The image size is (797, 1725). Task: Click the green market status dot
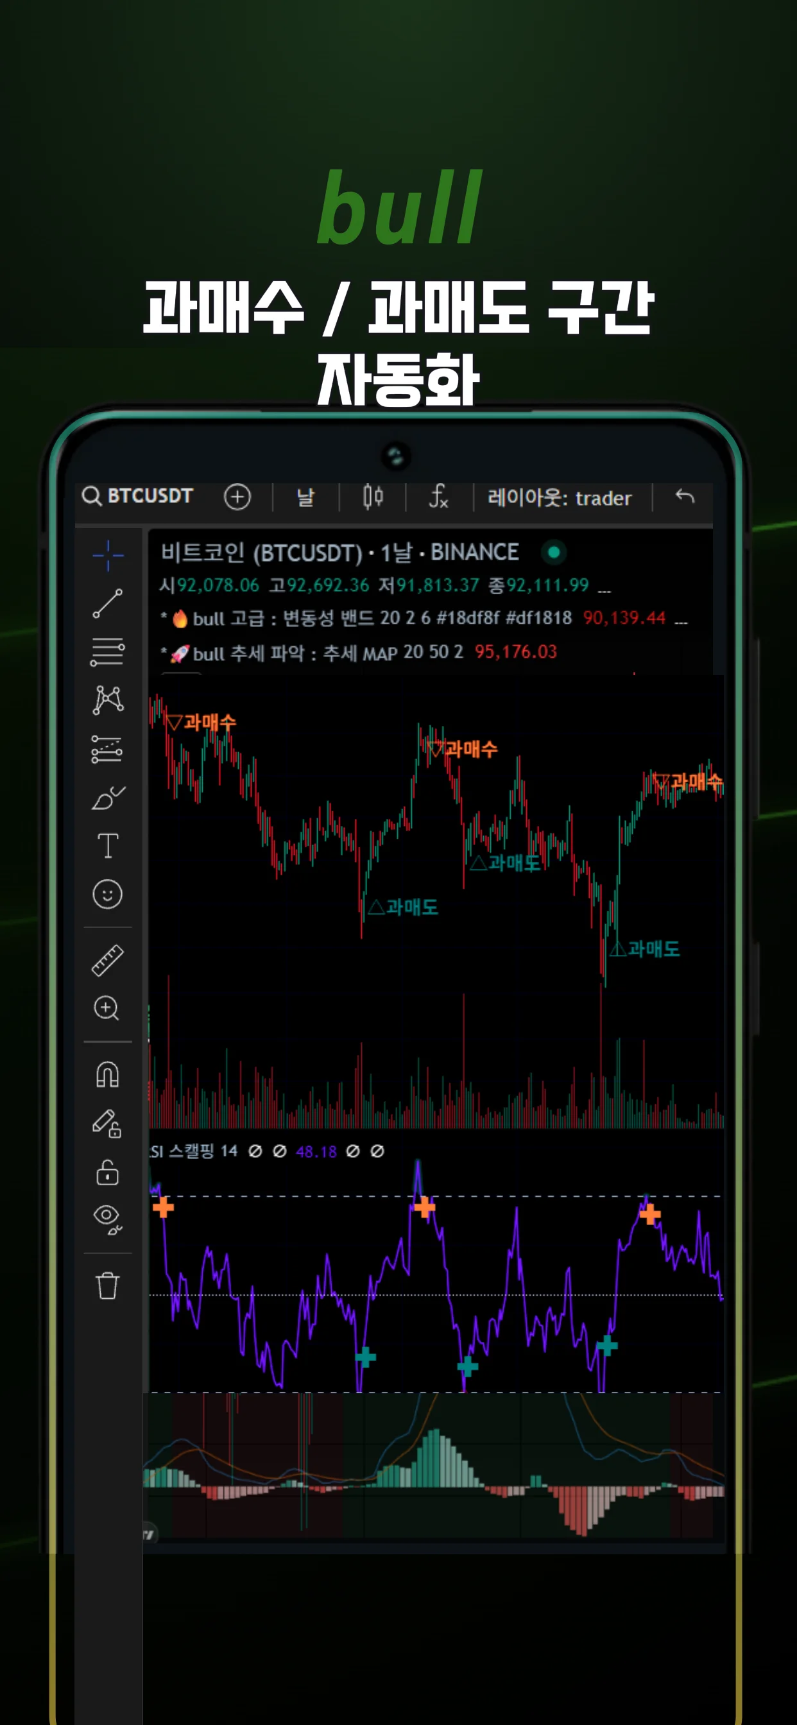[554, 553]
